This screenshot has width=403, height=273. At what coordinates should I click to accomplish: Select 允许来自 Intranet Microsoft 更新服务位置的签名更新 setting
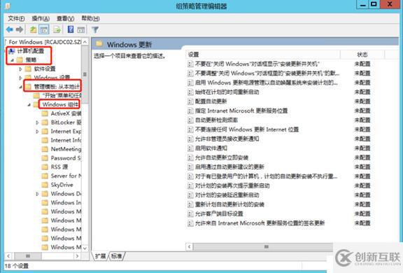[260, 223]
